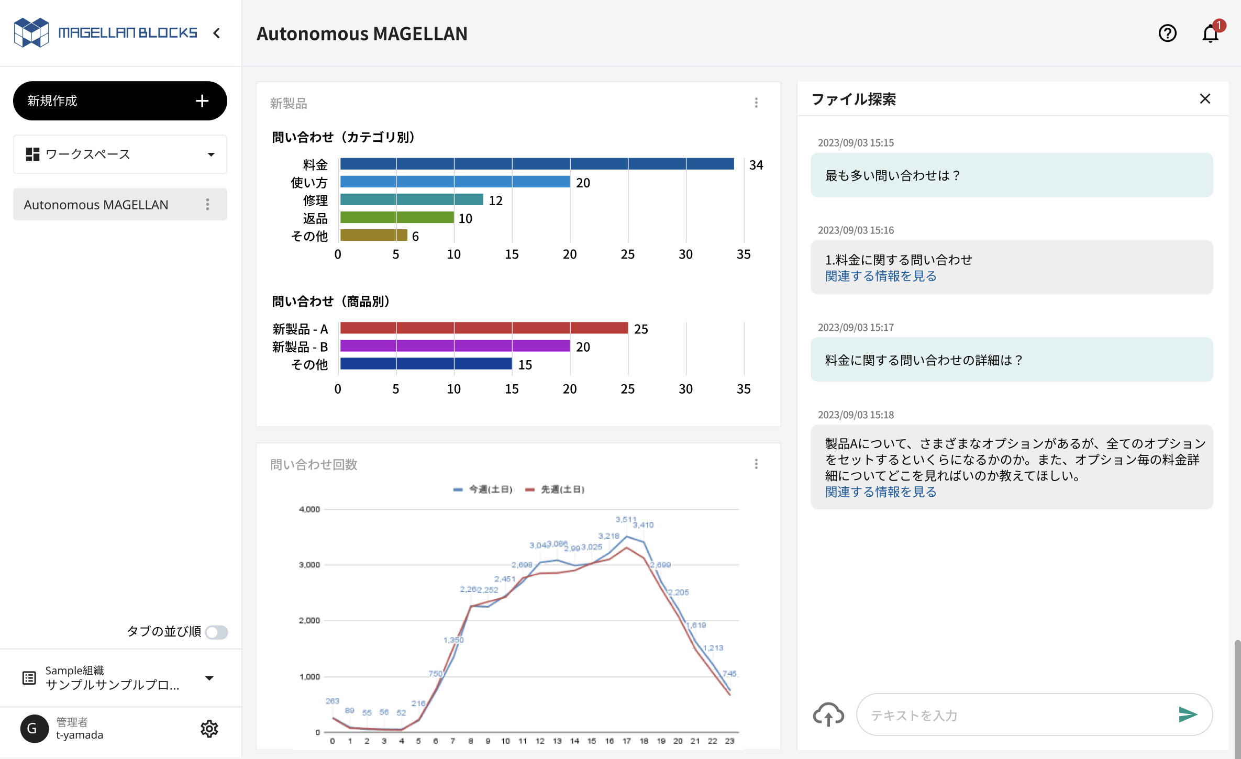Click the MAGELLAN BLOCKS cube logo
Viewport: 1241px width, 759px height.
pyautogui.click(x=31, y=32)
